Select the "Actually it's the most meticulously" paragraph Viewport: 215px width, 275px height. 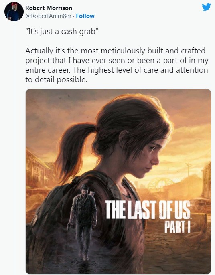117,65
